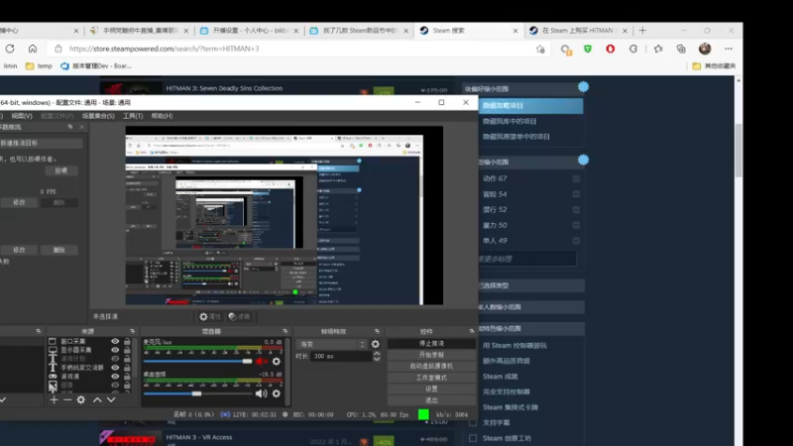Screen dimensions: 793x446
Task: Open Edge settings and more menu
Action: tap(729, 49)
